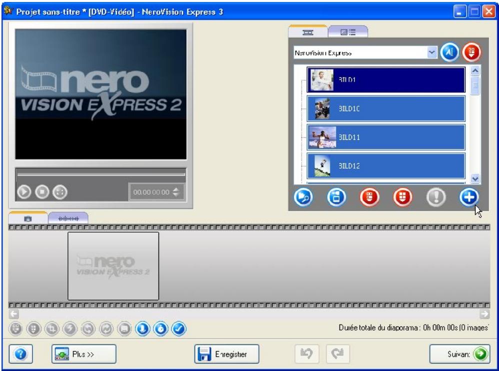The image size is (499, 371).
Task: Click the rotate-right icon in the bottom toolbar
Action: click(x=106, y=329)
